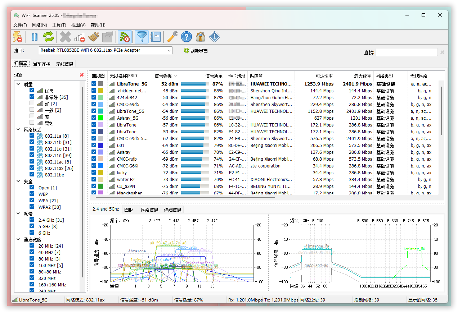Click the 刷新界面 button
The image size is (458, 313).
pos(196,51)
